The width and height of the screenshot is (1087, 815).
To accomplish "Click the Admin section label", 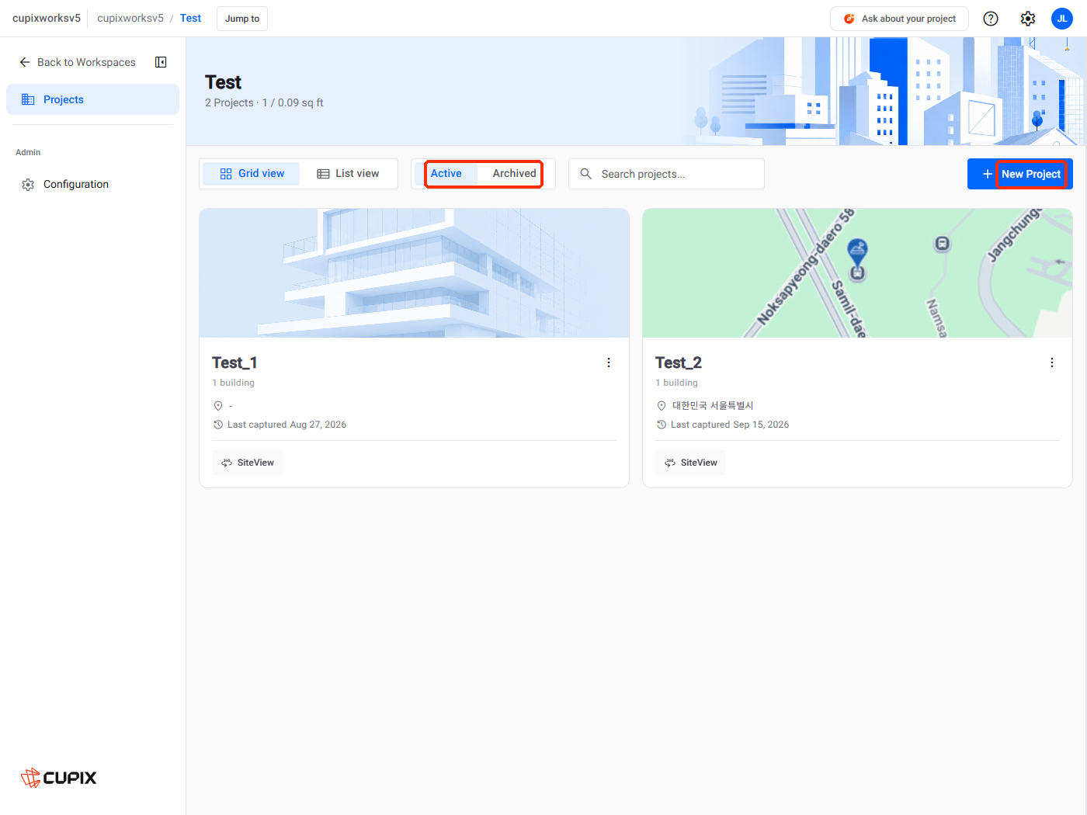I will point(28,152).
